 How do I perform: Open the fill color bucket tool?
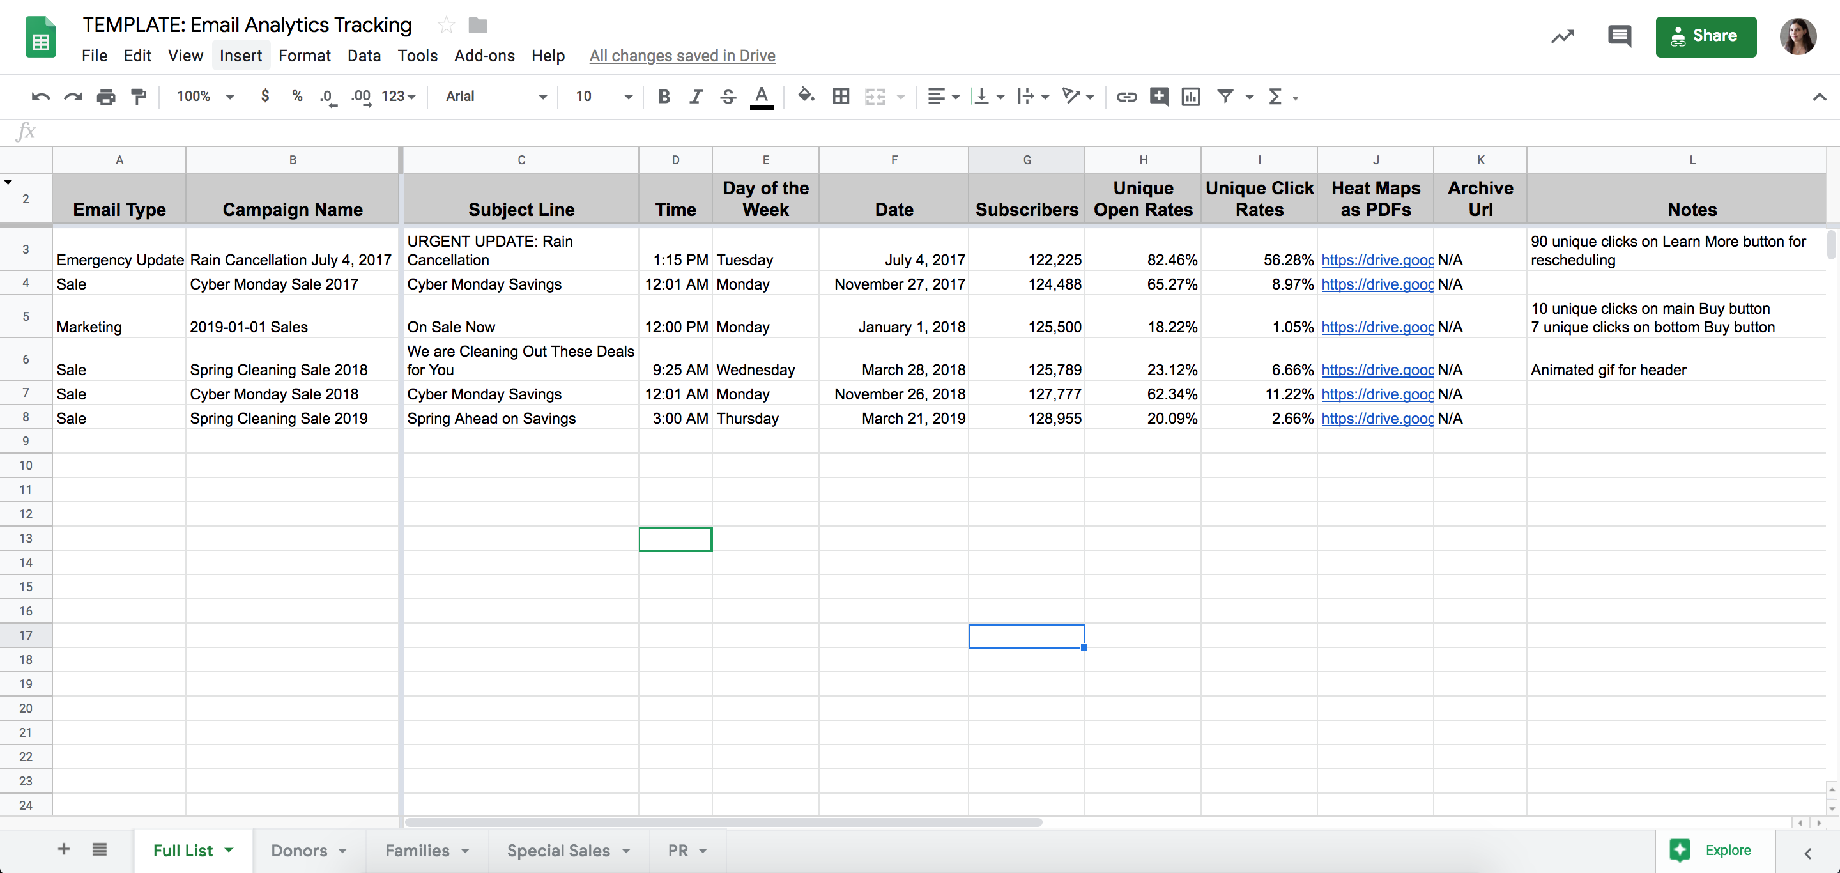click(806, 96)
